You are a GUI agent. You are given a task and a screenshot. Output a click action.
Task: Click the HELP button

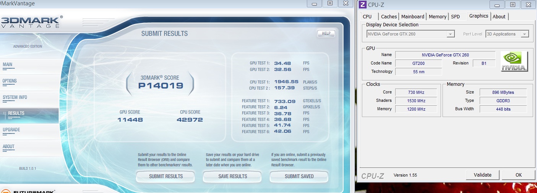coord(326,34)
